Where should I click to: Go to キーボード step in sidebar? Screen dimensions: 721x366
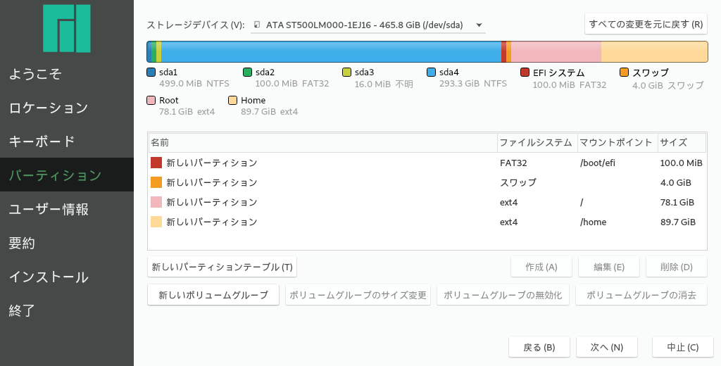(67, 141)
